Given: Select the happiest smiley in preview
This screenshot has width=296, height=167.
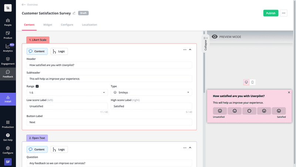Looking at the screenshot, I should 279,111.
